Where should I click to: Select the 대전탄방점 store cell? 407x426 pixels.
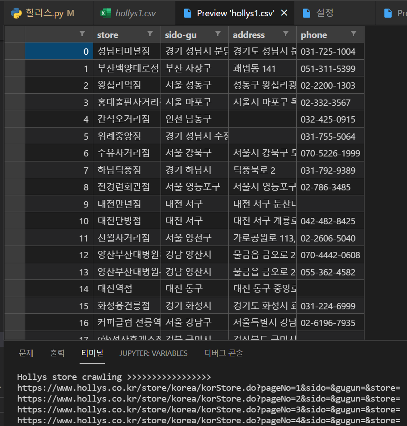click(x=127, y=221)
